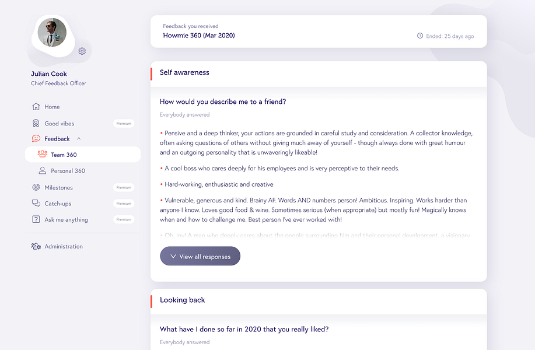535x350 pixels.
Task: Click the settings gear beside profile photo
Action: pyautogui.click(x=82, y=51)
